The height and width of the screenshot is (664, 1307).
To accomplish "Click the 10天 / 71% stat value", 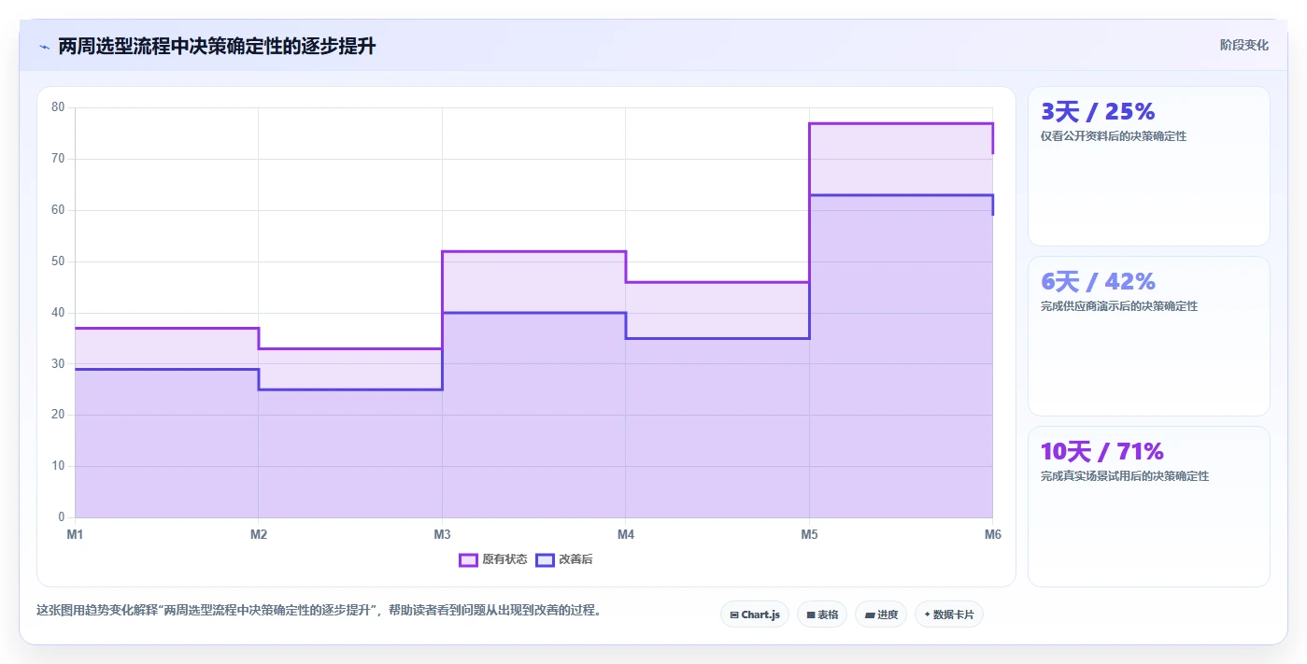I will pos(1102,452).
